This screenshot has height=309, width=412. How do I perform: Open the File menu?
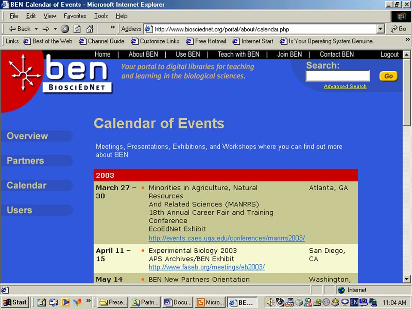click(x=14, y=16)
